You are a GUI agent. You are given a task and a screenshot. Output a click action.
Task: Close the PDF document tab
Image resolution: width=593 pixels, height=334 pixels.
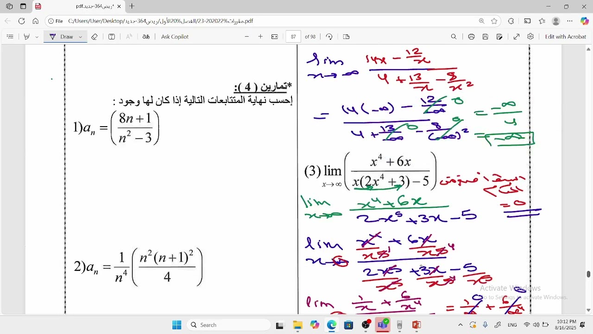coord(119,6)
